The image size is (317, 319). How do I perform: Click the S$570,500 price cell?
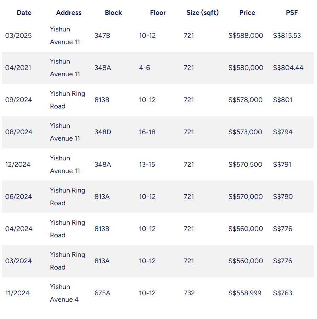tap(245, 165)
